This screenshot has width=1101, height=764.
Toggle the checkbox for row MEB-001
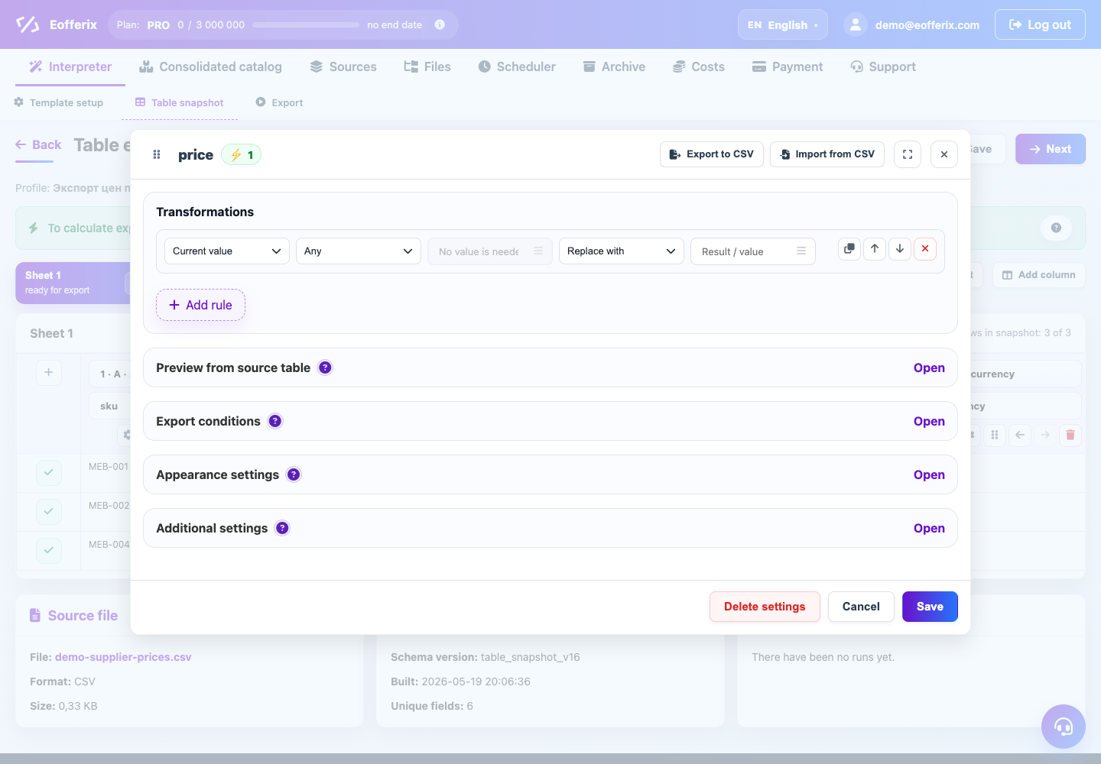pos(49,473)
